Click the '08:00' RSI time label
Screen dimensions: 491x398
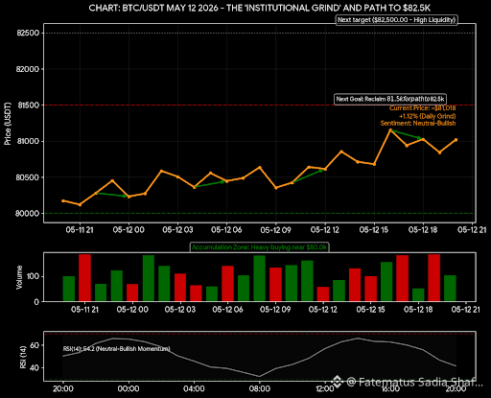tap(259, 388)
